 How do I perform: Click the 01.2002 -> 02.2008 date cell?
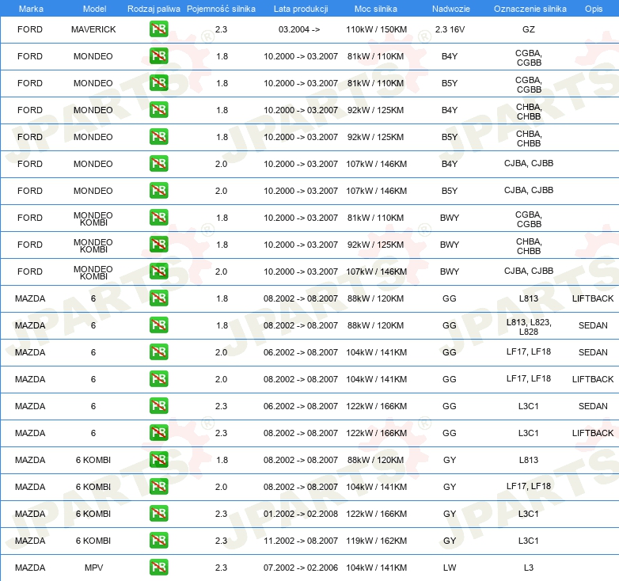click(x=301, y=514)
